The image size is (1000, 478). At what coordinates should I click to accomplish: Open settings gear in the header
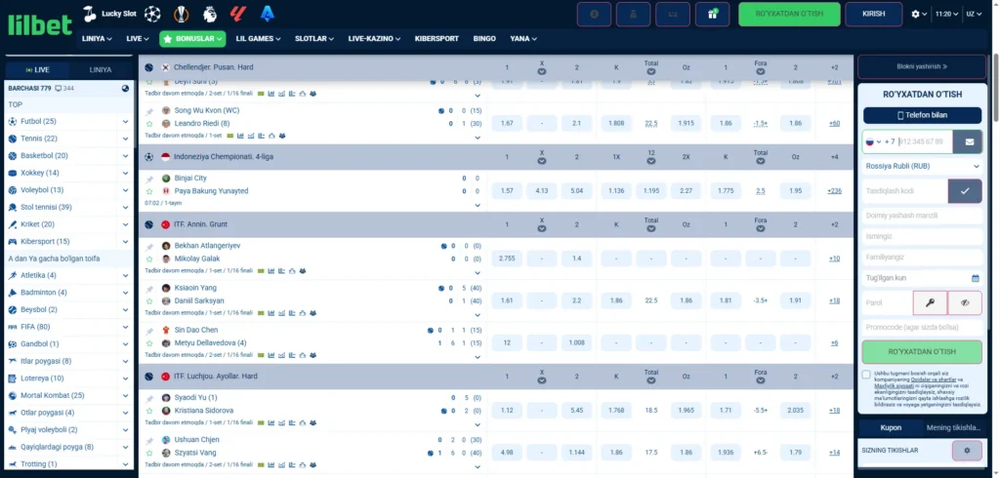(x=916, y=14)
